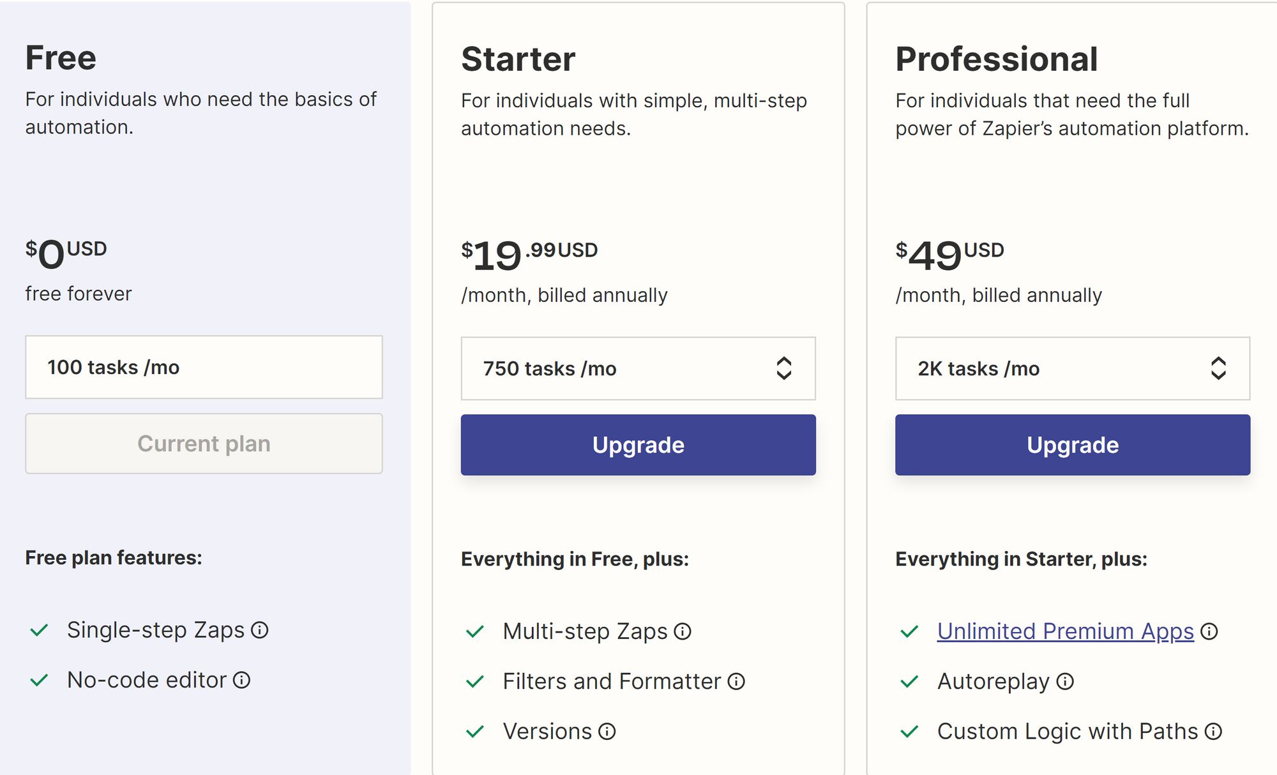Click the Professional plan title
The width and height of the screenshot is (1277, 775).
(996, 59)
